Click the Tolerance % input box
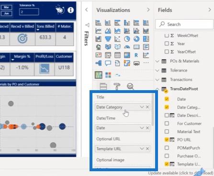This screenshot has height=176, width=214. point(29,12)
